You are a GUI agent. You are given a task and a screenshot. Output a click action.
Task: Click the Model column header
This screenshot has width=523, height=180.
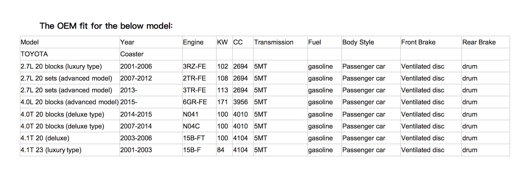(70, 42)
